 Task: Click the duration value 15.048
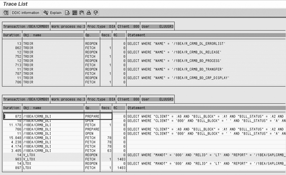pyautogui.click(x=15, y=138)
